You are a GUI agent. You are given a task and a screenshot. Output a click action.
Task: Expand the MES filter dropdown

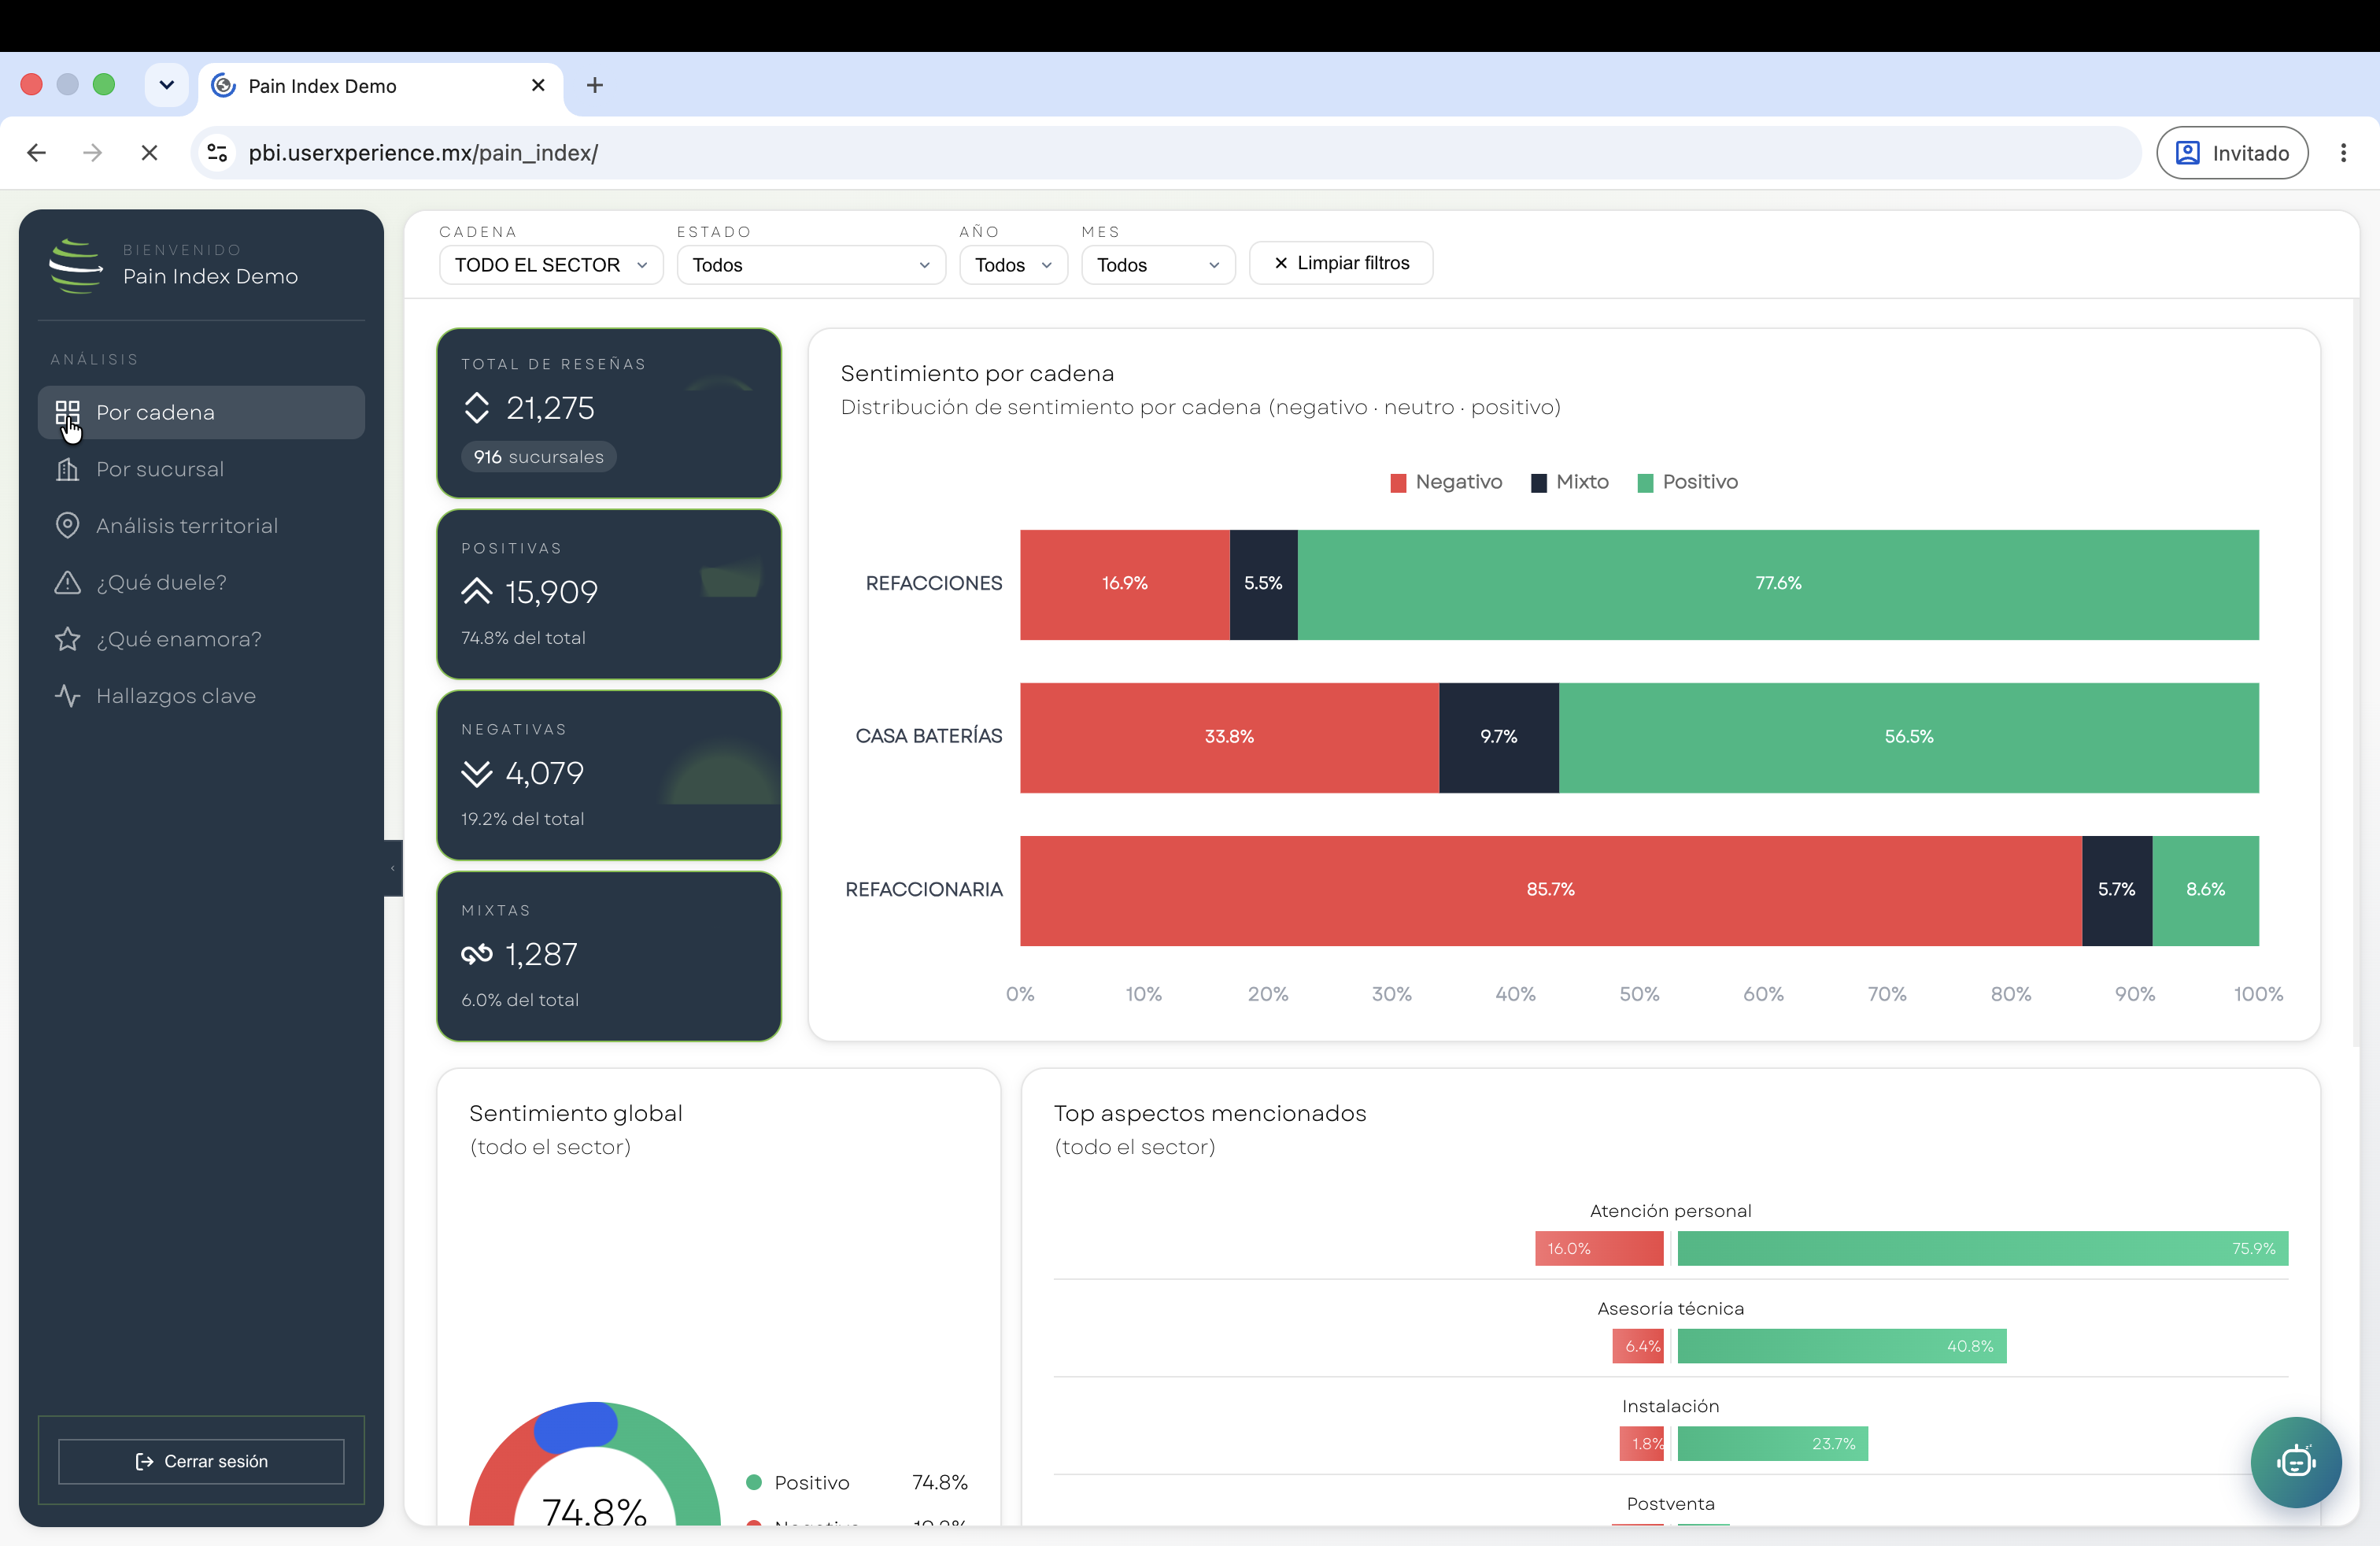1158,265
